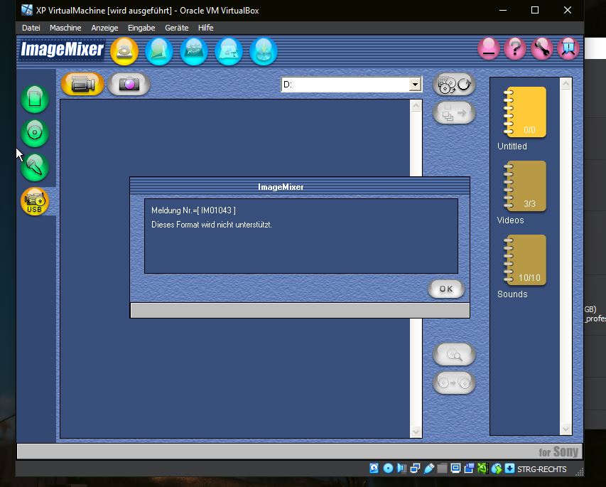
Task: Expand the D: drive dropdown
Action: click(415, 85)
